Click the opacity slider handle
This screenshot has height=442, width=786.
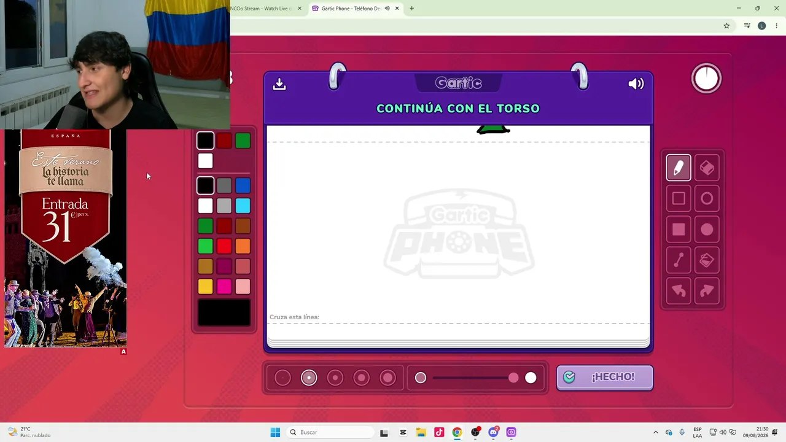513,378
